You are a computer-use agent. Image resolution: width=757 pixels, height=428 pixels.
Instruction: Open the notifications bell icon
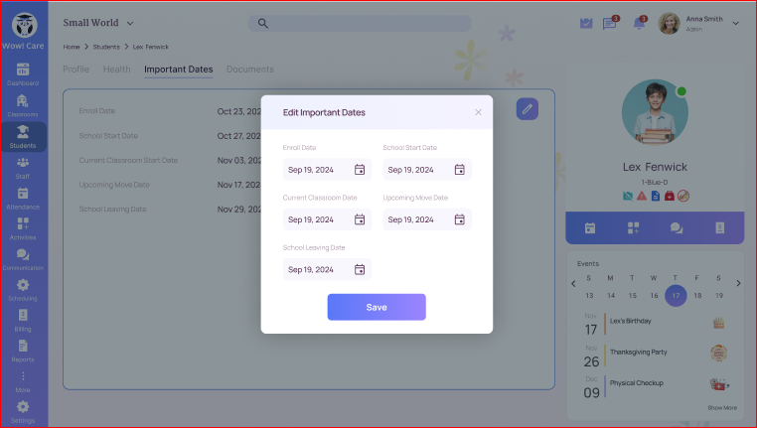pyautogui.click(x=639, y=24)
